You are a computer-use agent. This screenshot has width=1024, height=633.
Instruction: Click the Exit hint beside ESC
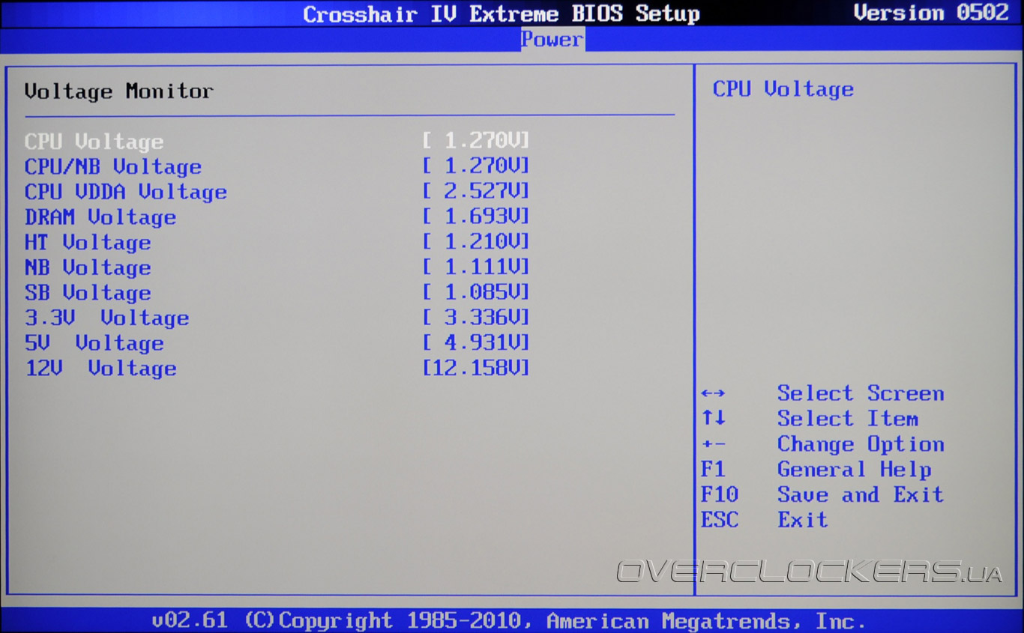(x=803, y=520)
